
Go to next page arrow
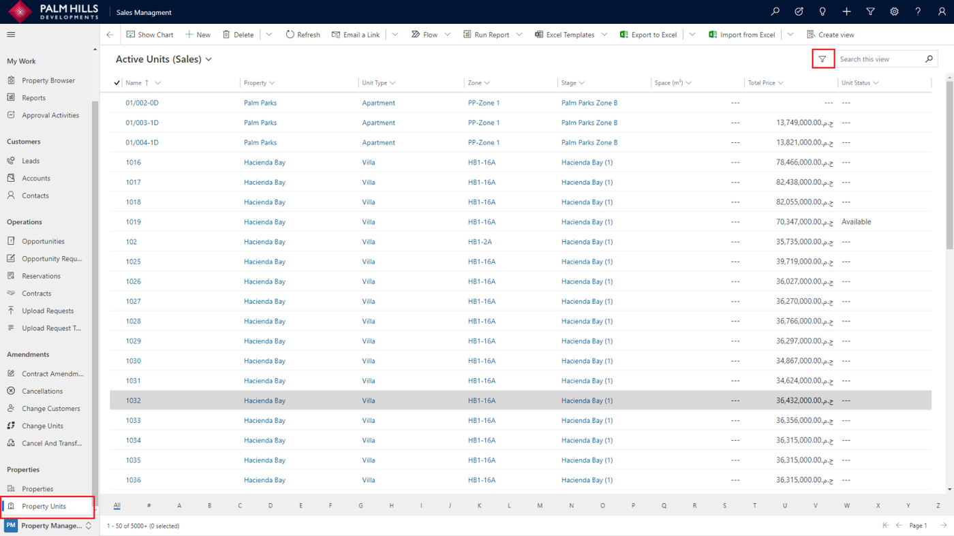coord(944,525)
